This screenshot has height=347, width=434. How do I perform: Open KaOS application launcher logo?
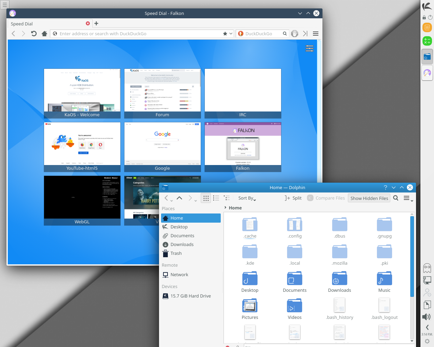pyautogui.click(x=427, y=6)
